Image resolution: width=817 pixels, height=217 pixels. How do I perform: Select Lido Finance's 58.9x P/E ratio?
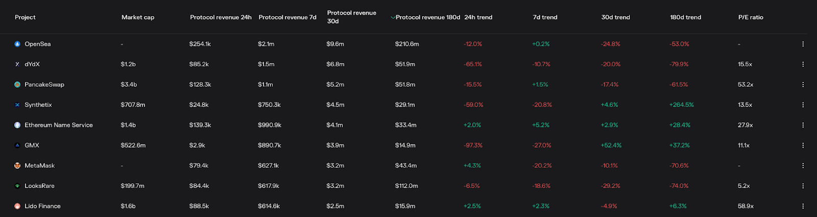746,206
